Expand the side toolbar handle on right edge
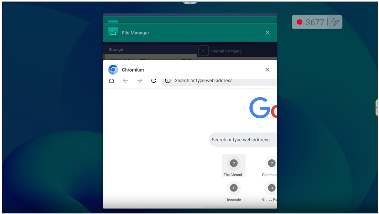 pyautogui.click(x=377, y=107)
